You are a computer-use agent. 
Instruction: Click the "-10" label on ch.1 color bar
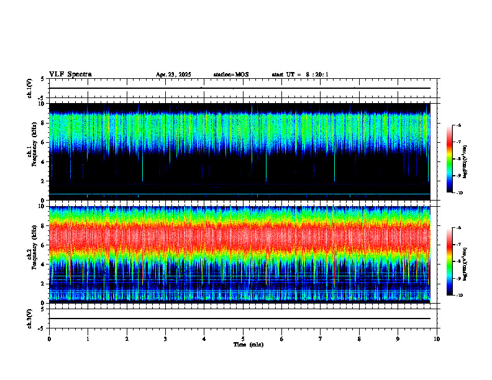pos(459,193)
